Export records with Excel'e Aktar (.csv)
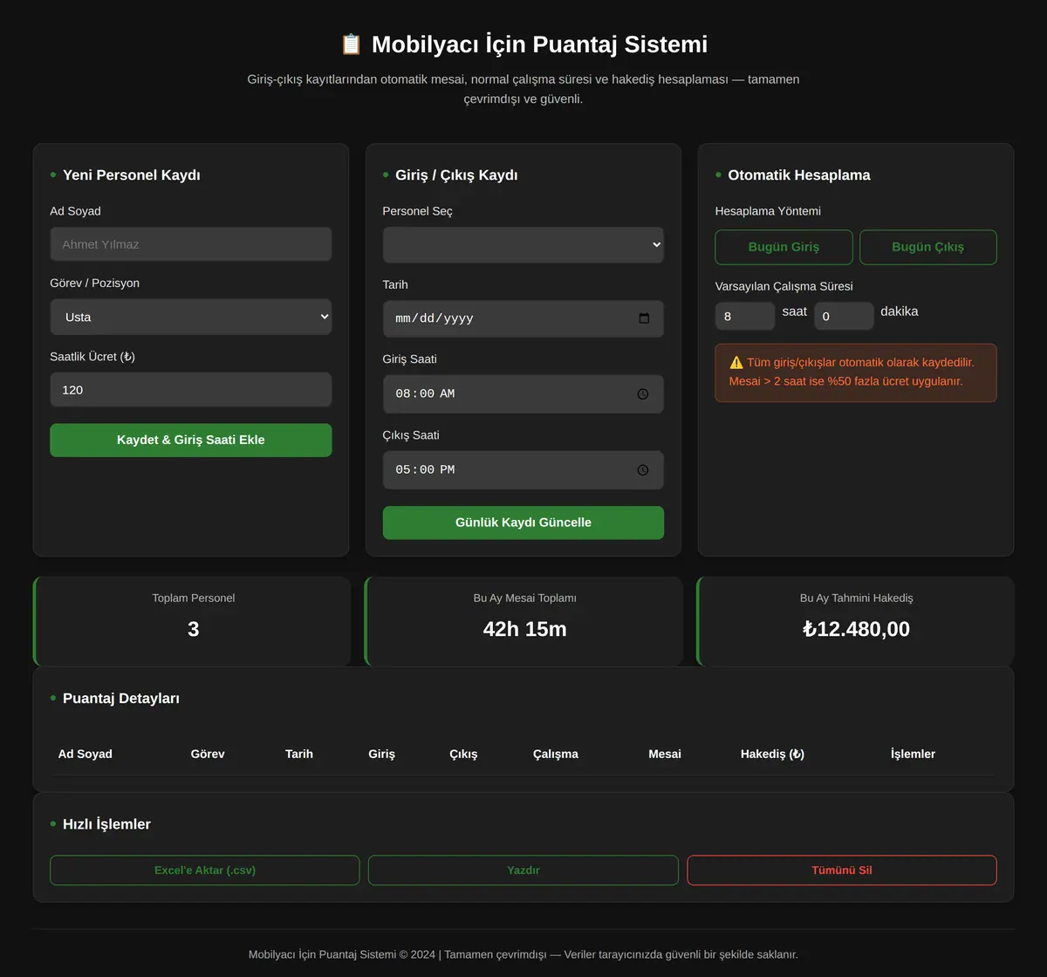The height and width of the screenshot is (977, 1047). pyautogui.click(x=205, y=871)
